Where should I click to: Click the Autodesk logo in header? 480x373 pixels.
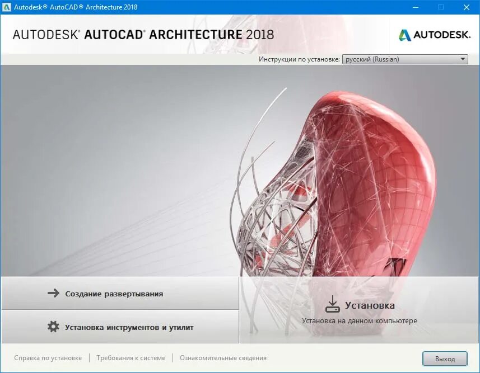point(435,35)
